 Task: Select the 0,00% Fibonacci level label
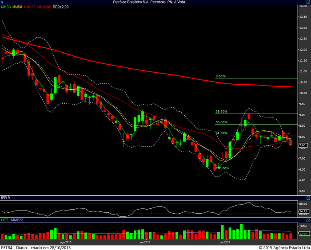click(x=220, y=76)
